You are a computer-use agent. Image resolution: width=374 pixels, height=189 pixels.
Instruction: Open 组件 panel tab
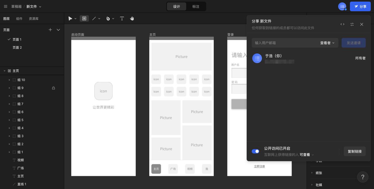pos(19,19)
